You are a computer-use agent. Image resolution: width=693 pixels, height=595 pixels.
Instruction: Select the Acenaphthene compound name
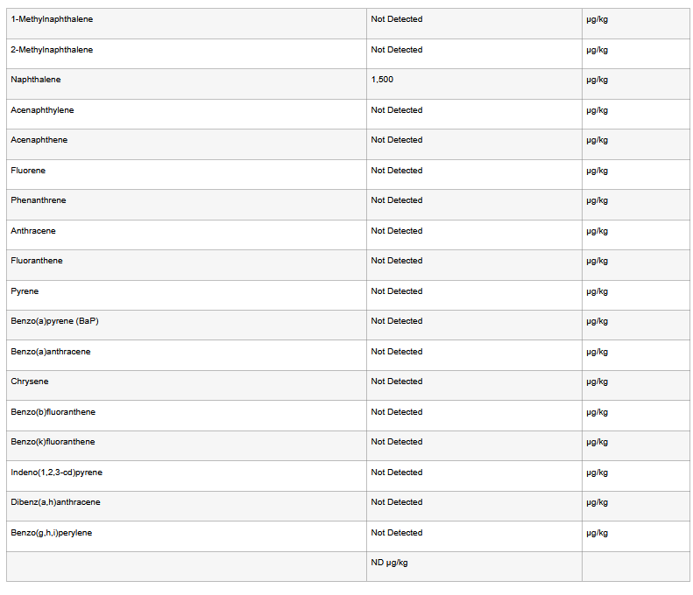[x=39, y=140]
